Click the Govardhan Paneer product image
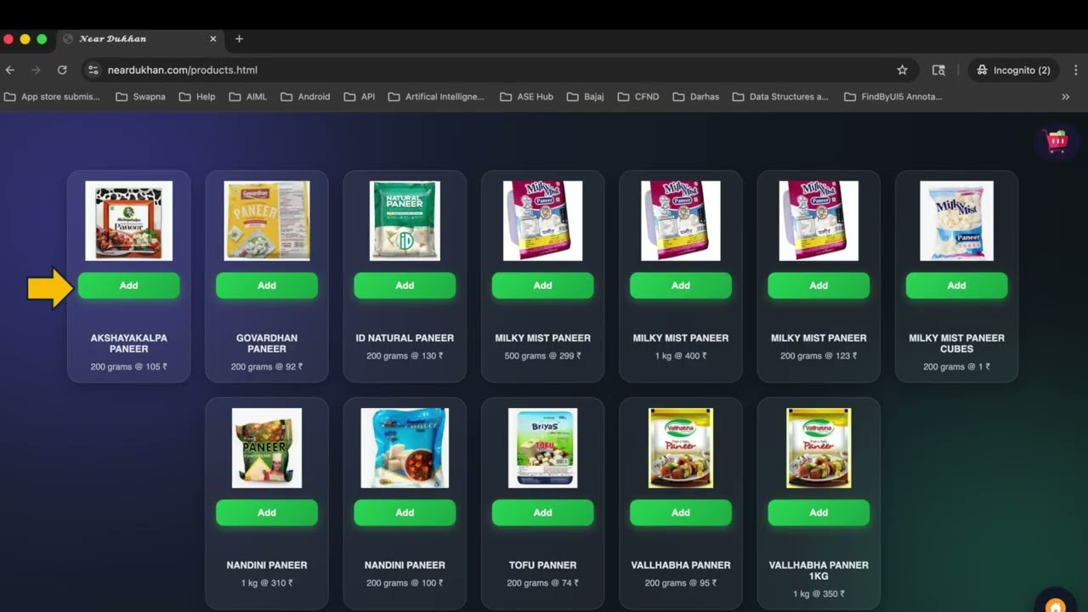Image resolution: width=1088 pixels, height=612 pixels. tap(267, 221)
